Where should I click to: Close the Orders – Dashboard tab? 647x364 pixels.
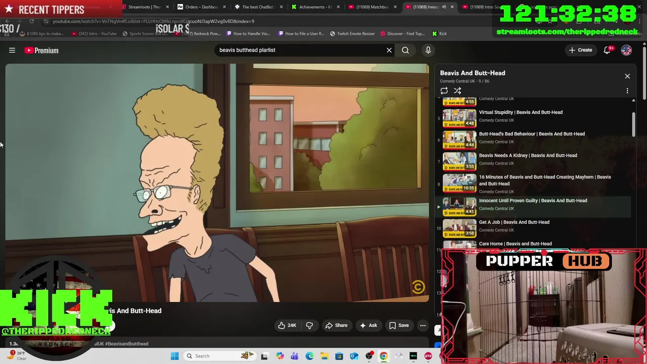pos(224,7)
